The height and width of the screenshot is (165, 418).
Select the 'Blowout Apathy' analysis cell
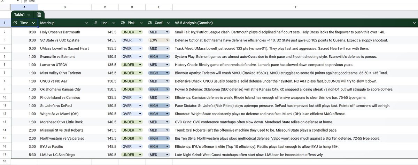[295, 73]
